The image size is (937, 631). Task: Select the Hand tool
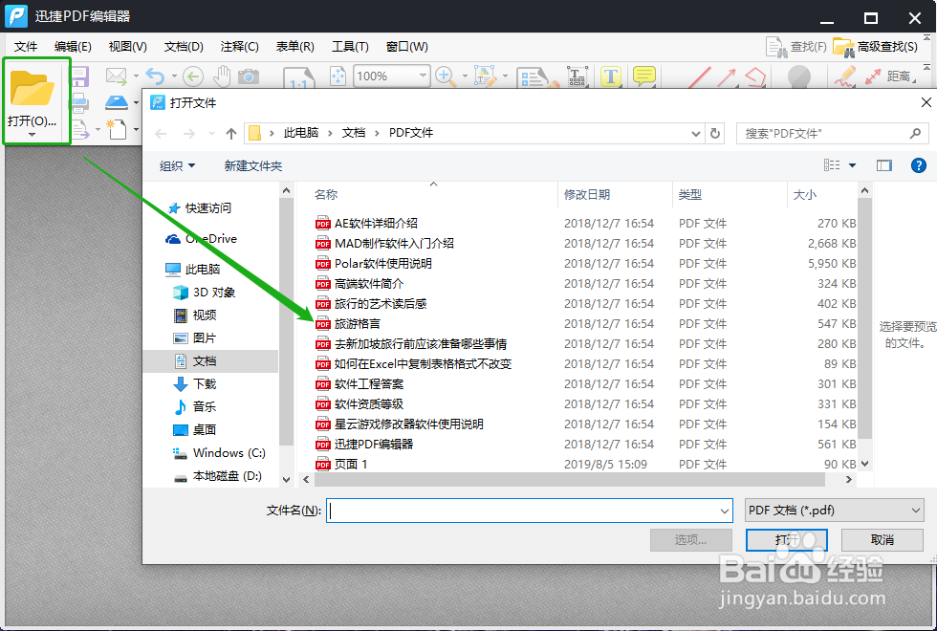tap(222, 76)
